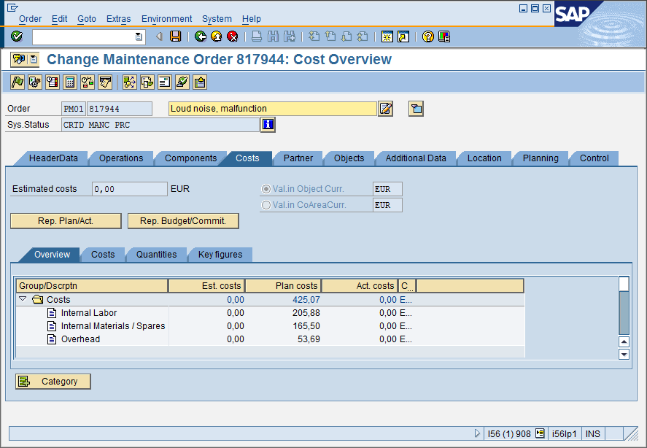
Task: Click the yellow Exit up-arrow icon
Action: click(x=216, y=36)
